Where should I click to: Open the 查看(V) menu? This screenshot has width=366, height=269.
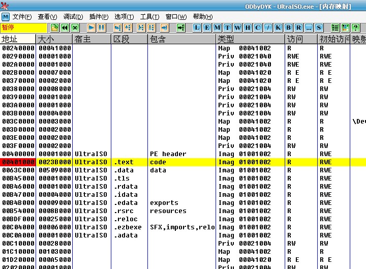[x=47, y=17]
